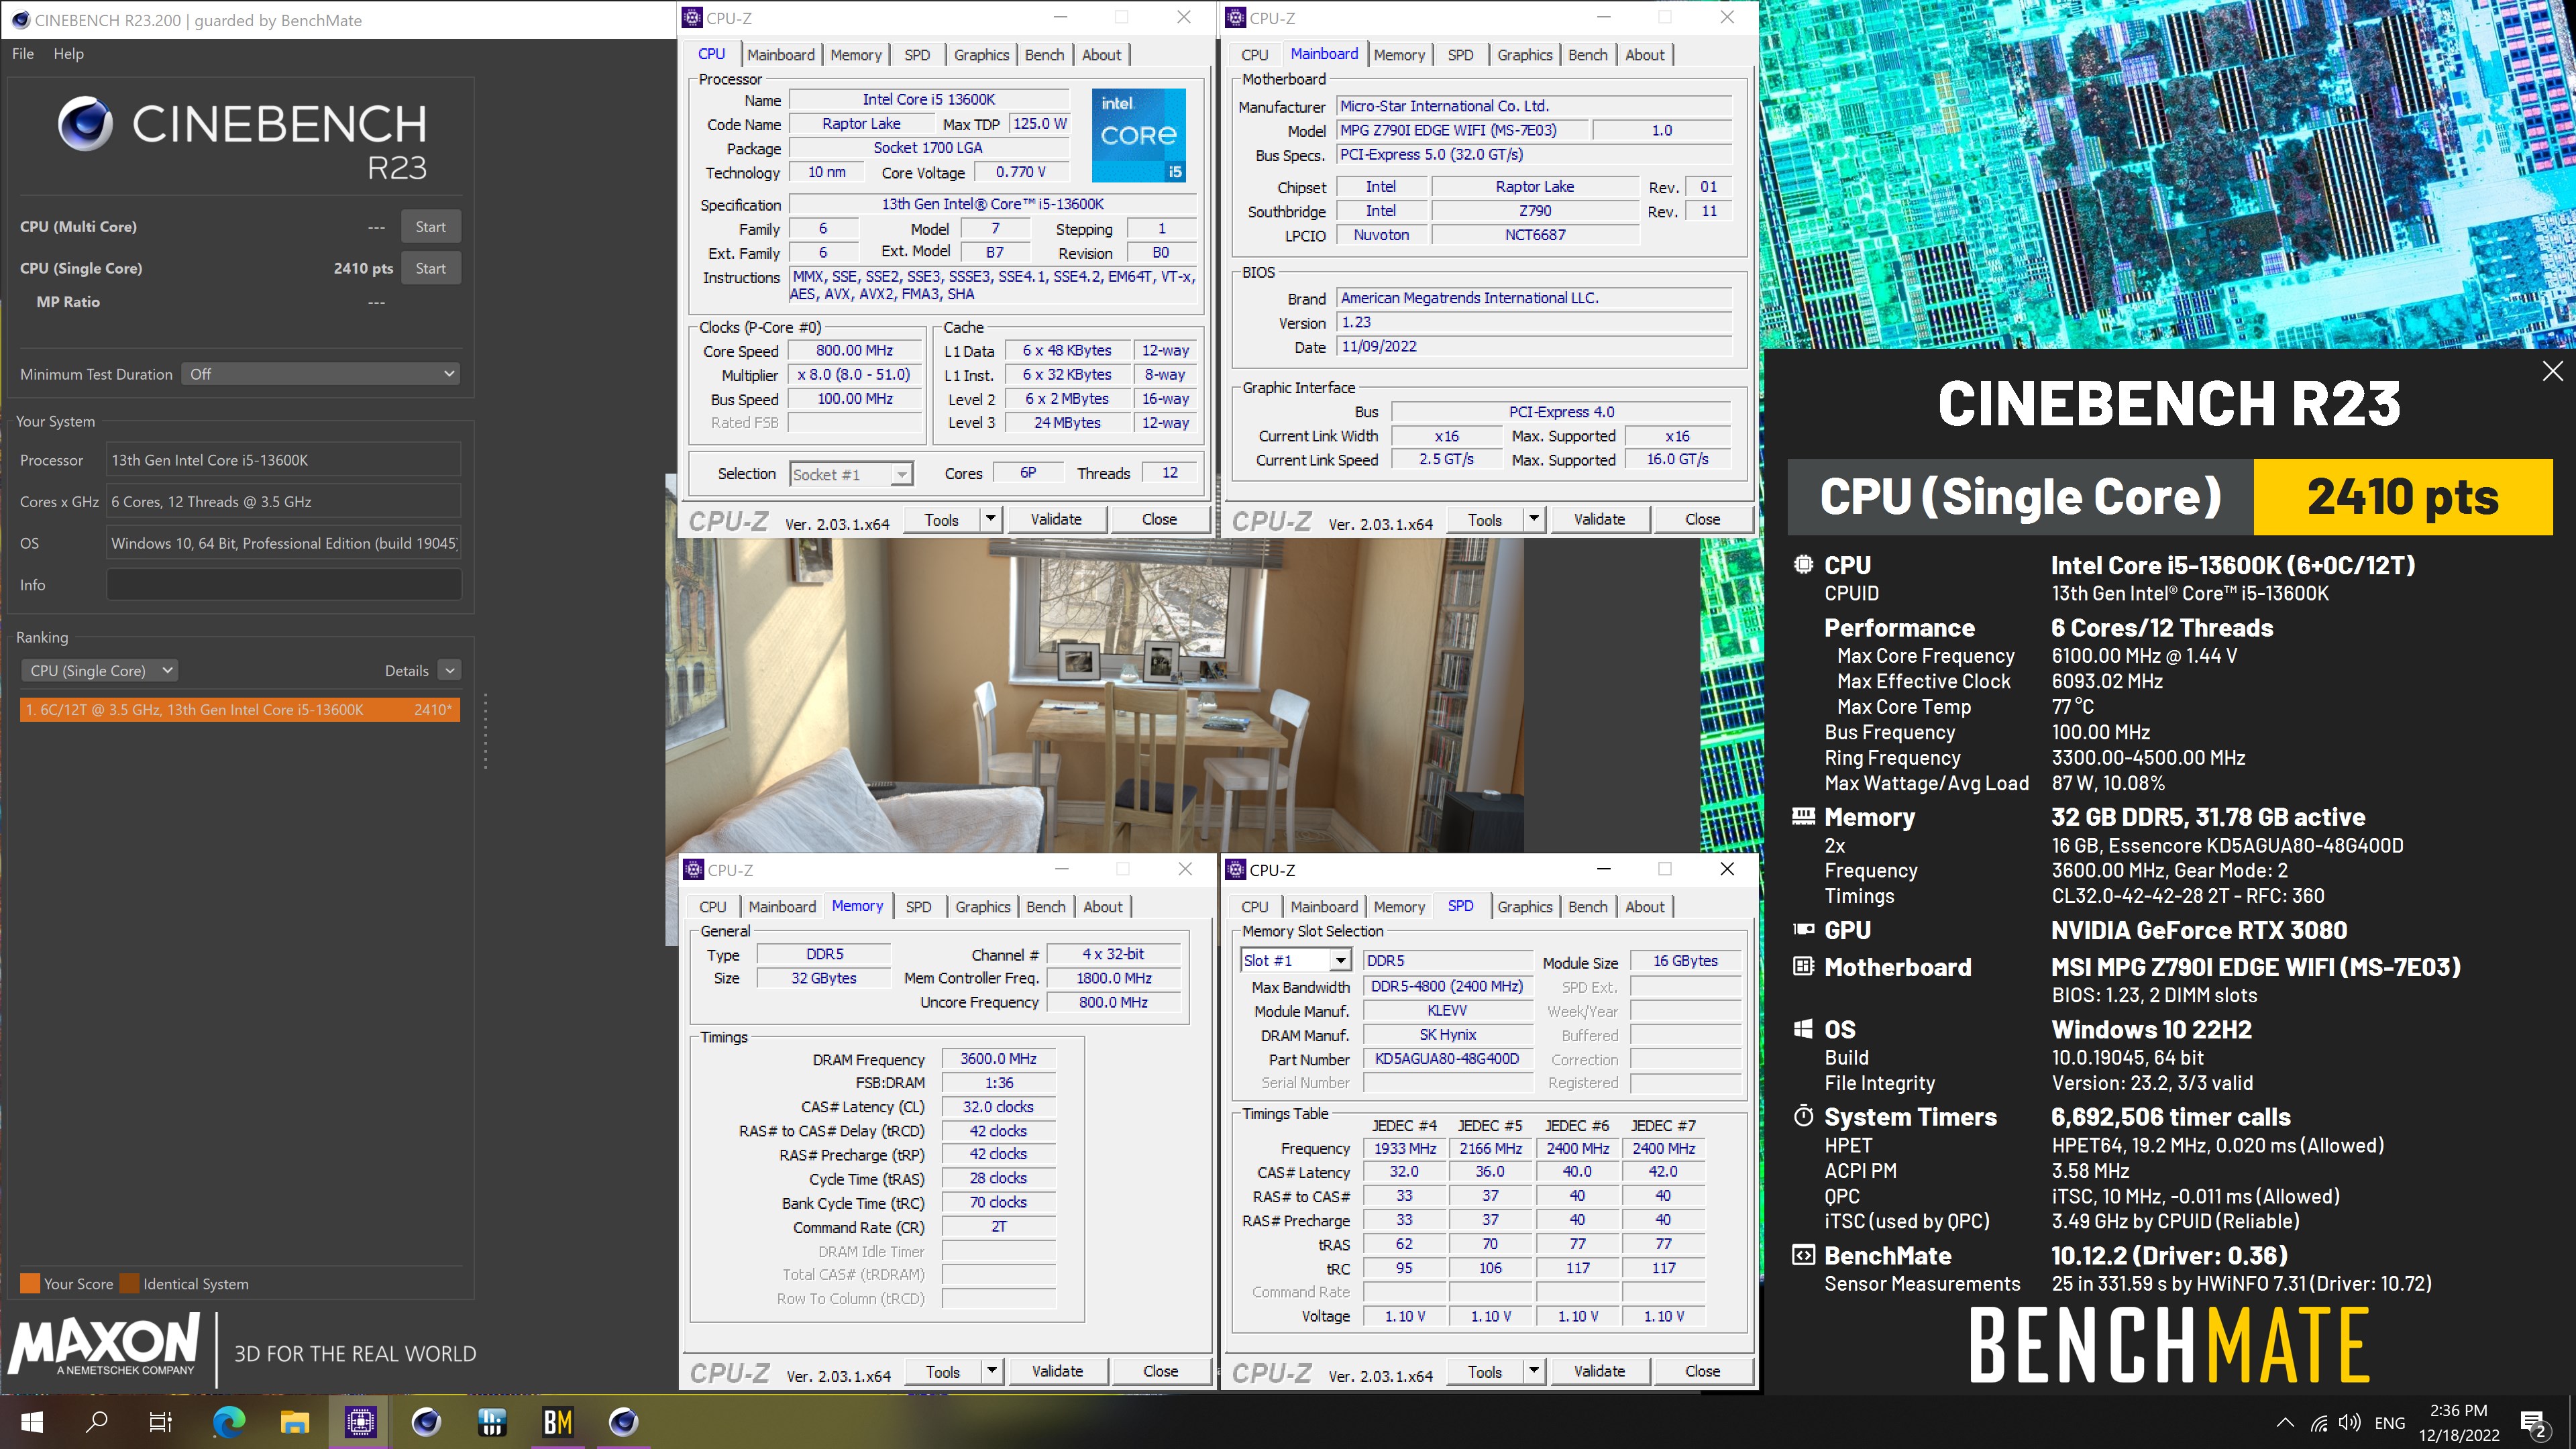
Task: Click the ENG language indicator
Action: 2389,1422
